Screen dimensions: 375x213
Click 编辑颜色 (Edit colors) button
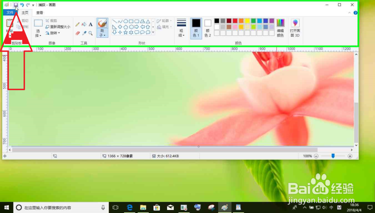(280, 28)
